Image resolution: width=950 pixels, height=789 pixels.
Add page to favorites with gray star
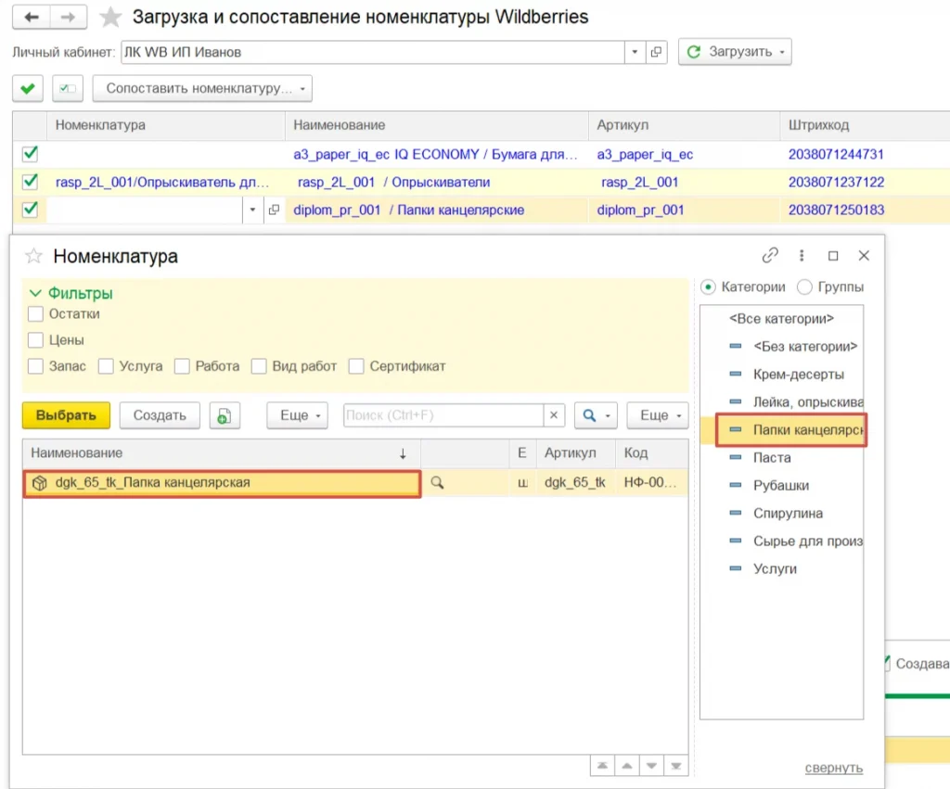(x=110, y=18)
